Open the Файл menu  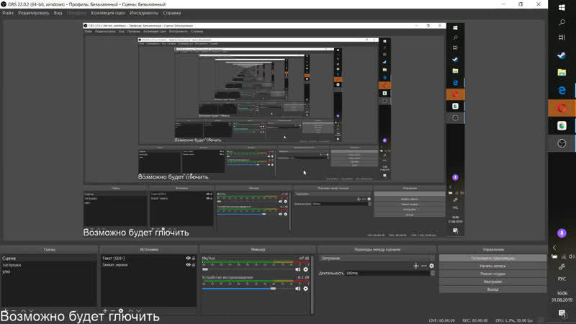(x=8, y=13)
